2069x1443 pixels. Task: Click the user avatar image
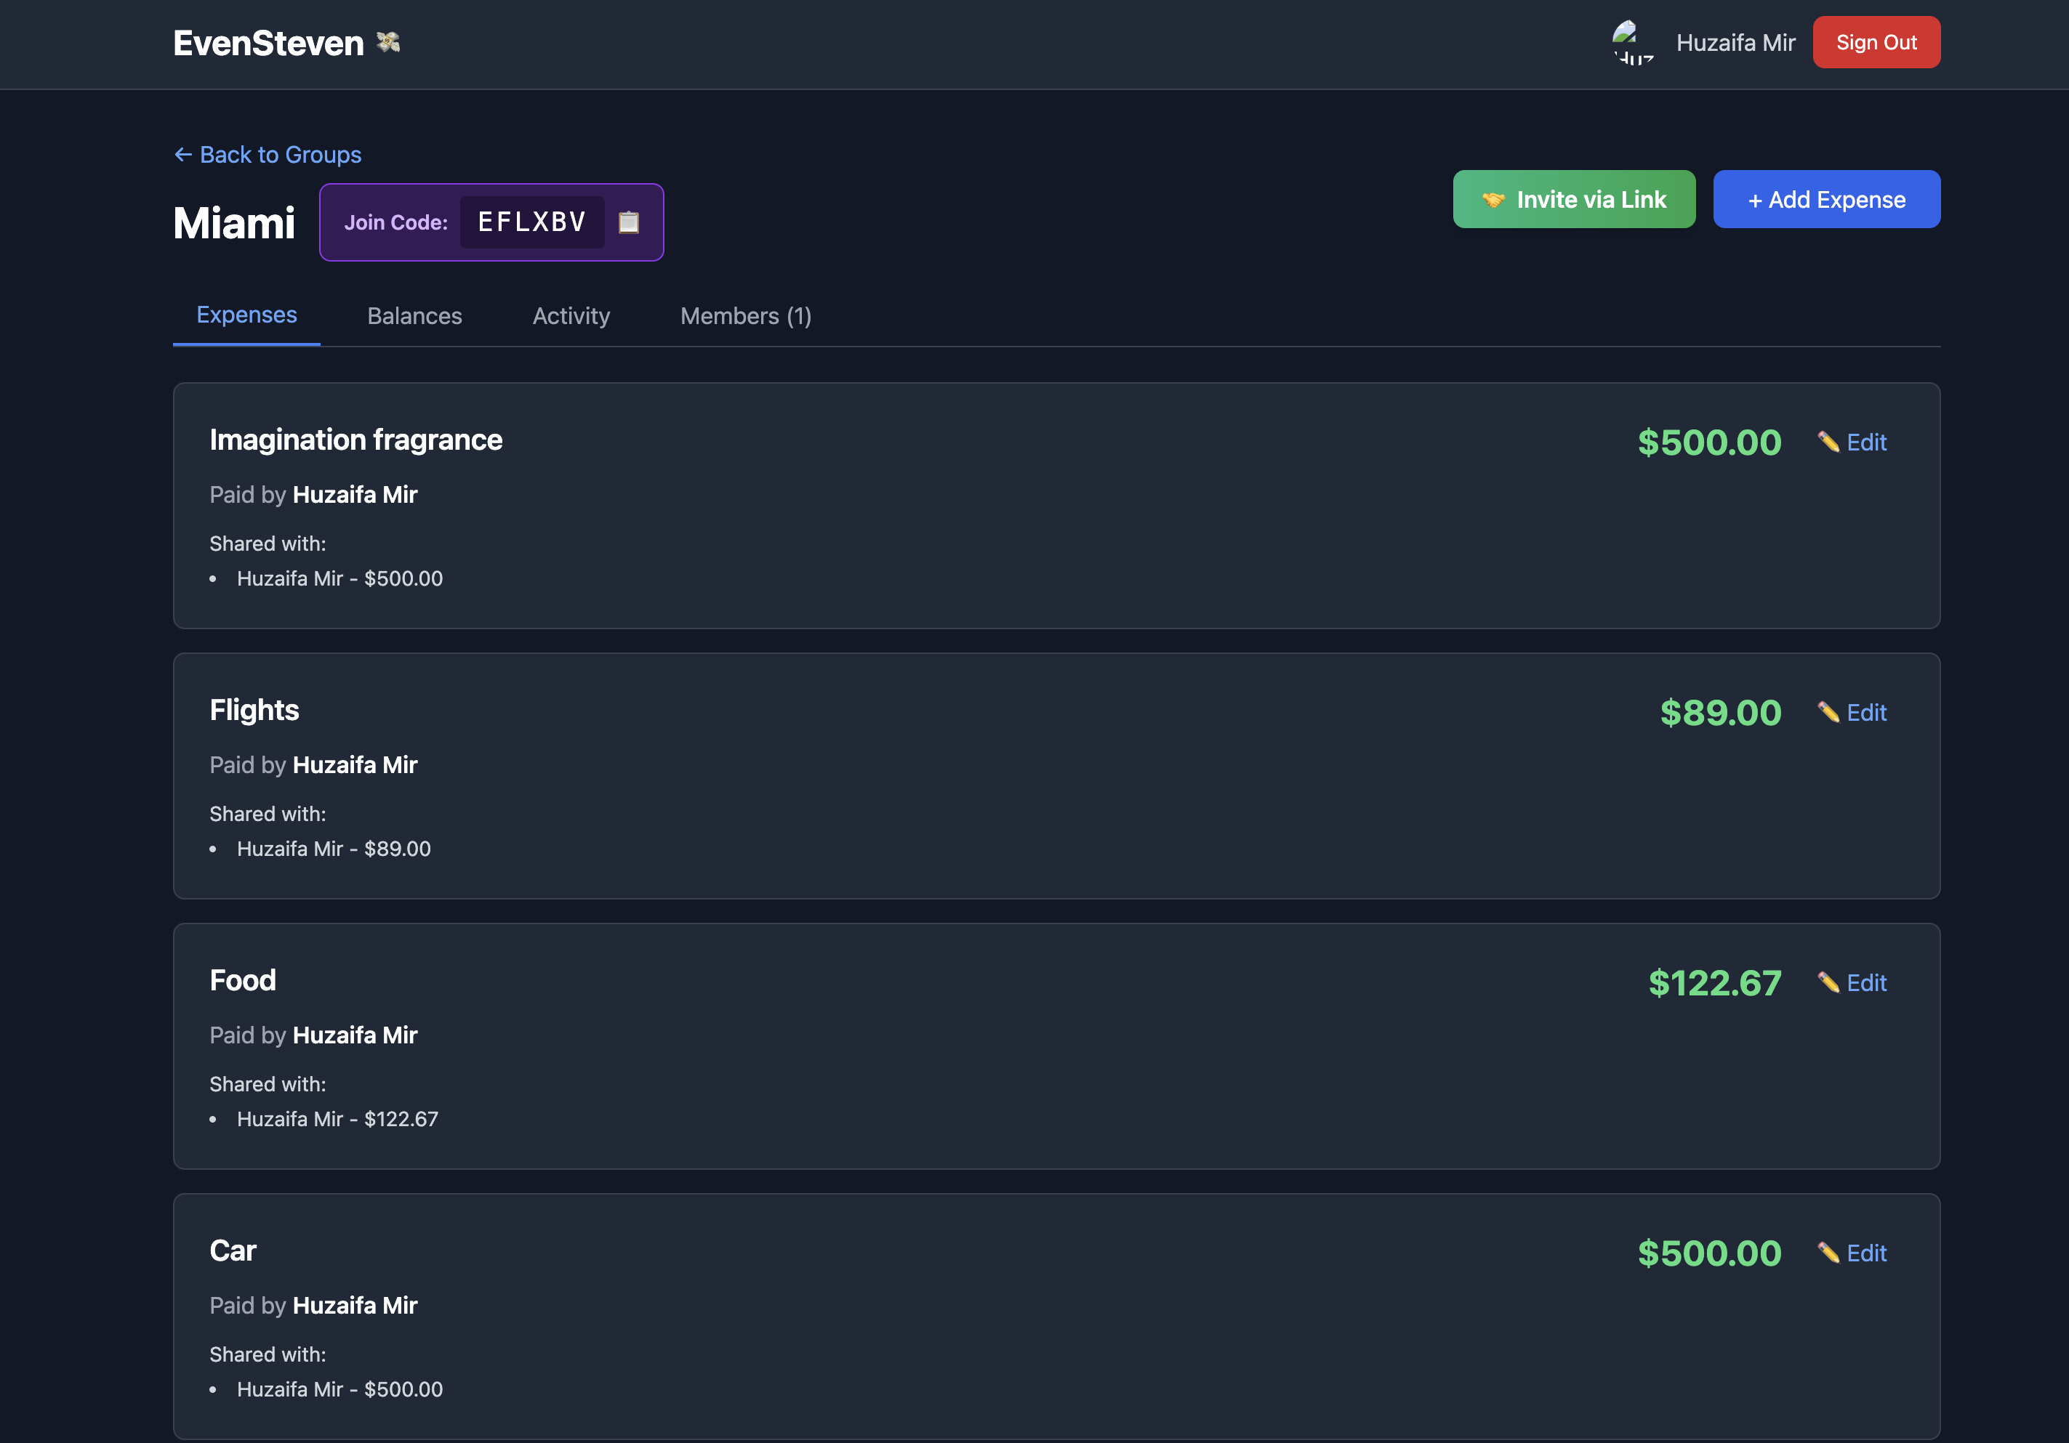pos(1633,42)
